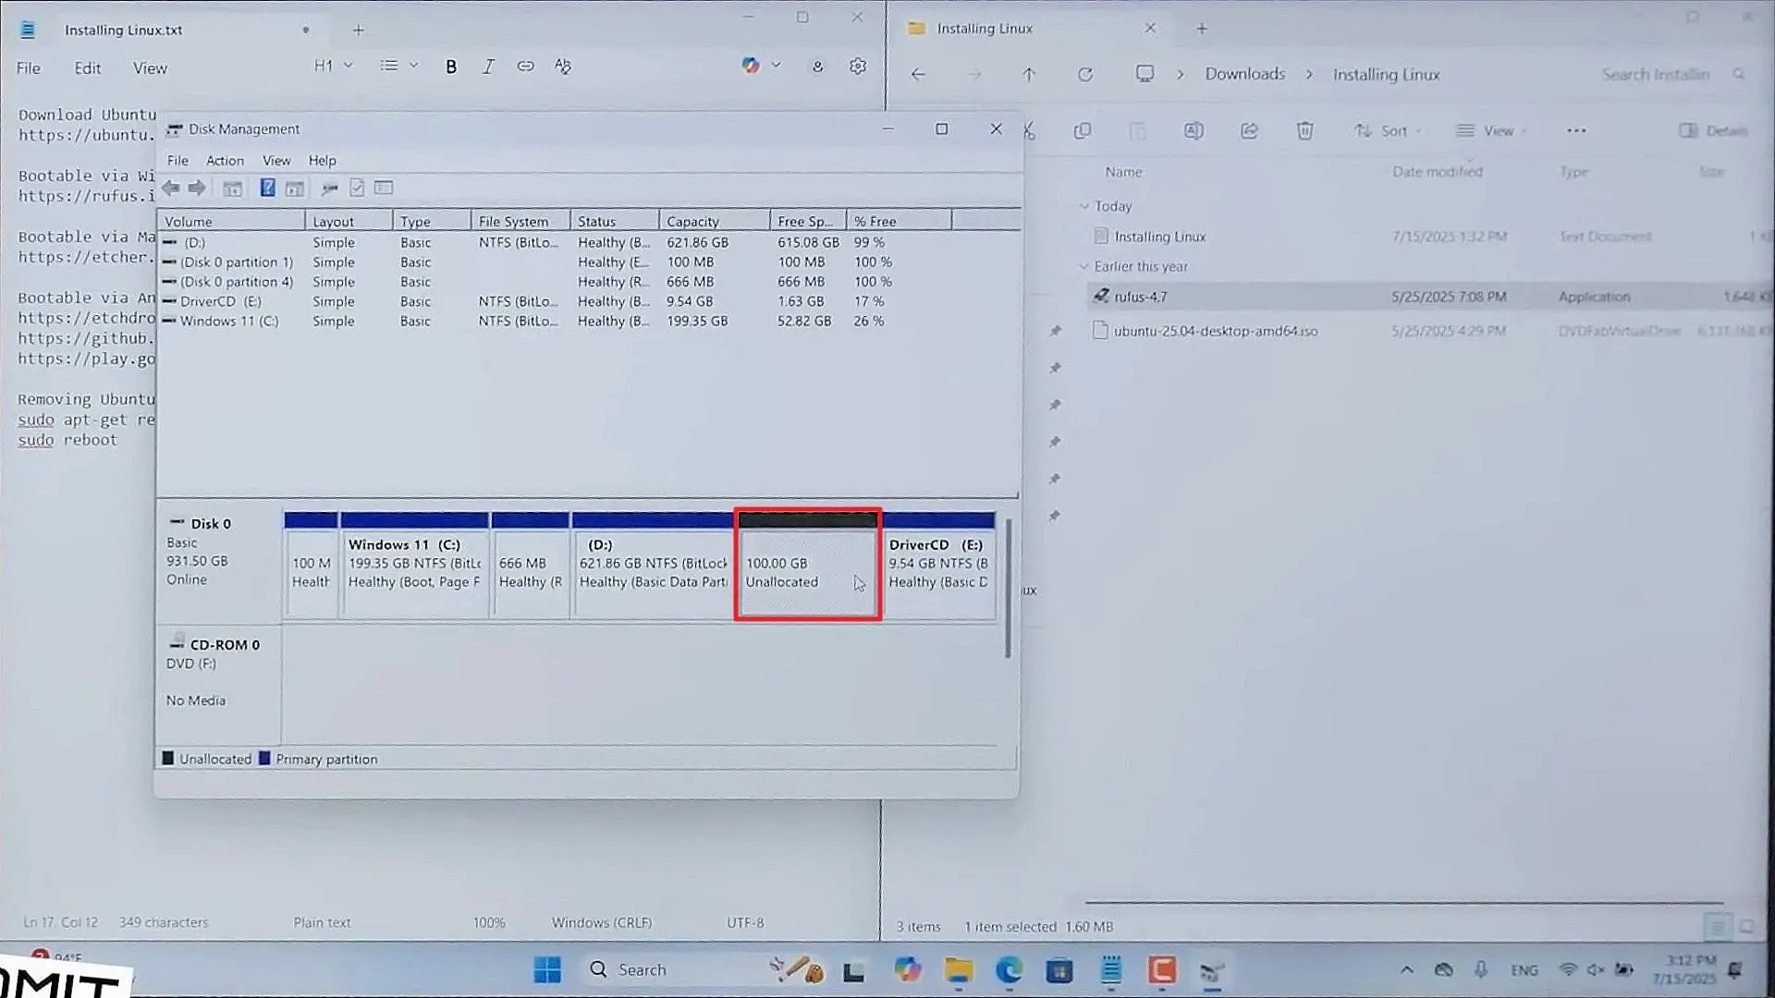
Task: Click the checkmark properties icon in Disk Management
Action: tap(357, 189)
